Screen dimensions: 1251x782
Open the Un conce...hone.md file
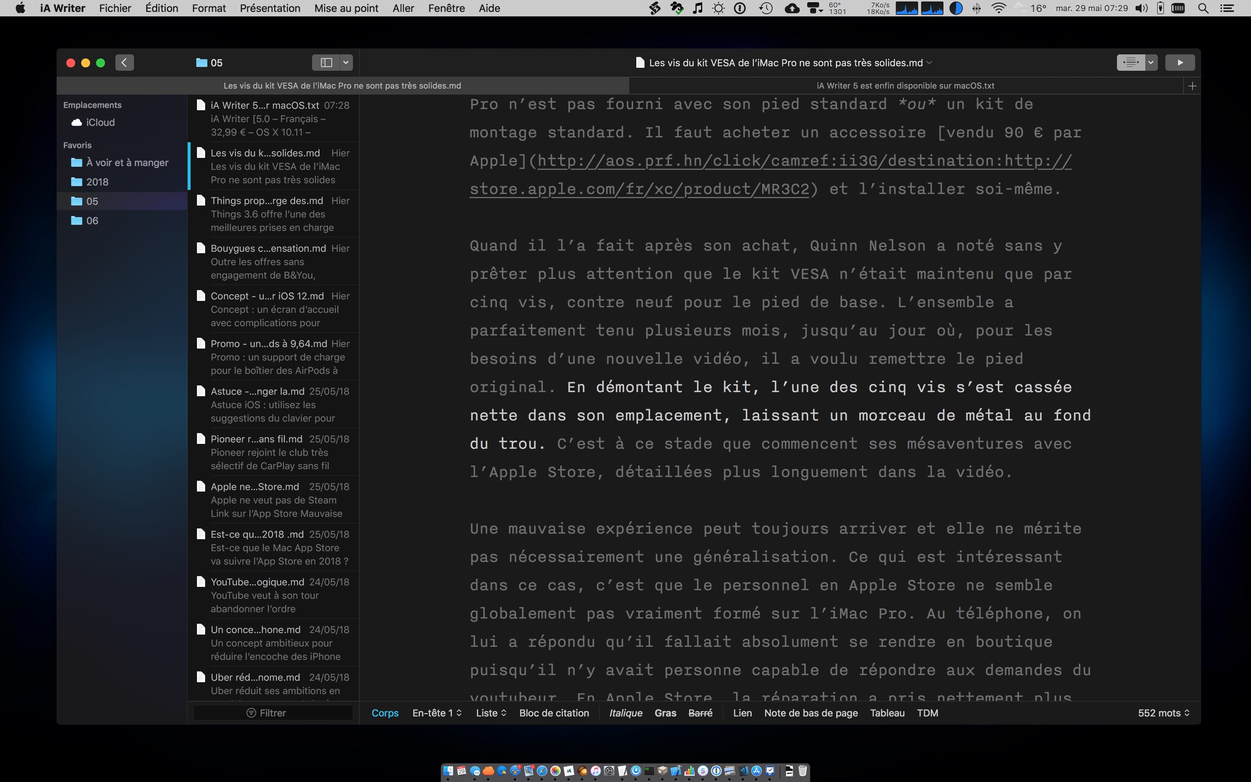click(x=274, y=642)
